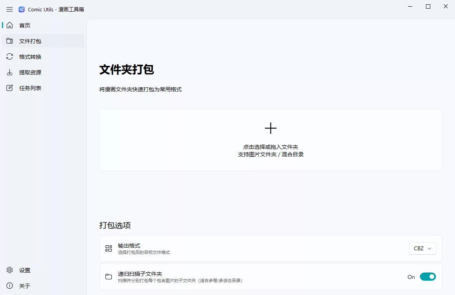Click the folder pack icon beside 文件打包

tap(9, 41)
